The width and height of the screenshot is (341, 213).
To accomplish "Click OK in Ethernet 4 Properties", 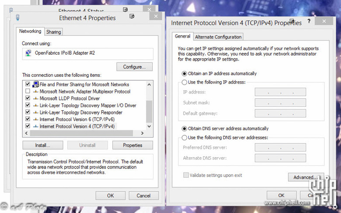I will click(111, 196).
